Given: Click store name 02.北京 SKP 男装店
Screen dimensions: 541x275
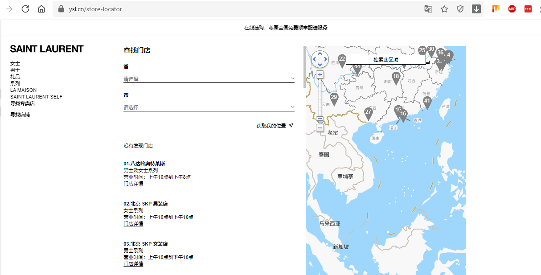Looking at the screenshot, I should click(x=146, y=204).
